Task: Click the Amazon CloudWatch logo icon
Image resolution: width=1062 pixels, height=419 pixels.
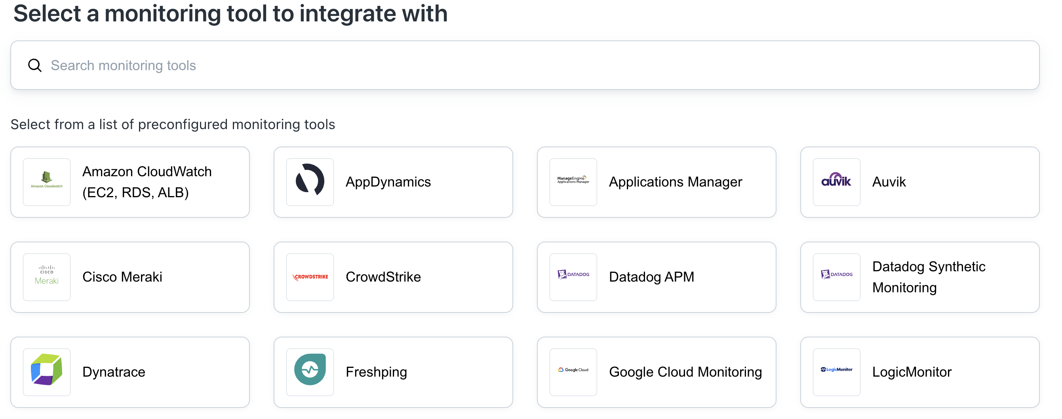Action: (47, 182)
